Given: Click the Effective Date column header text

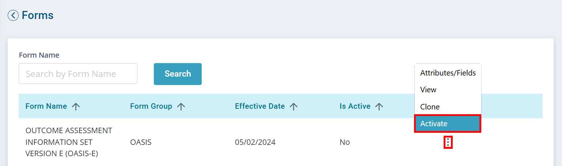Looking at the screenshot, I should click(260, 106).
